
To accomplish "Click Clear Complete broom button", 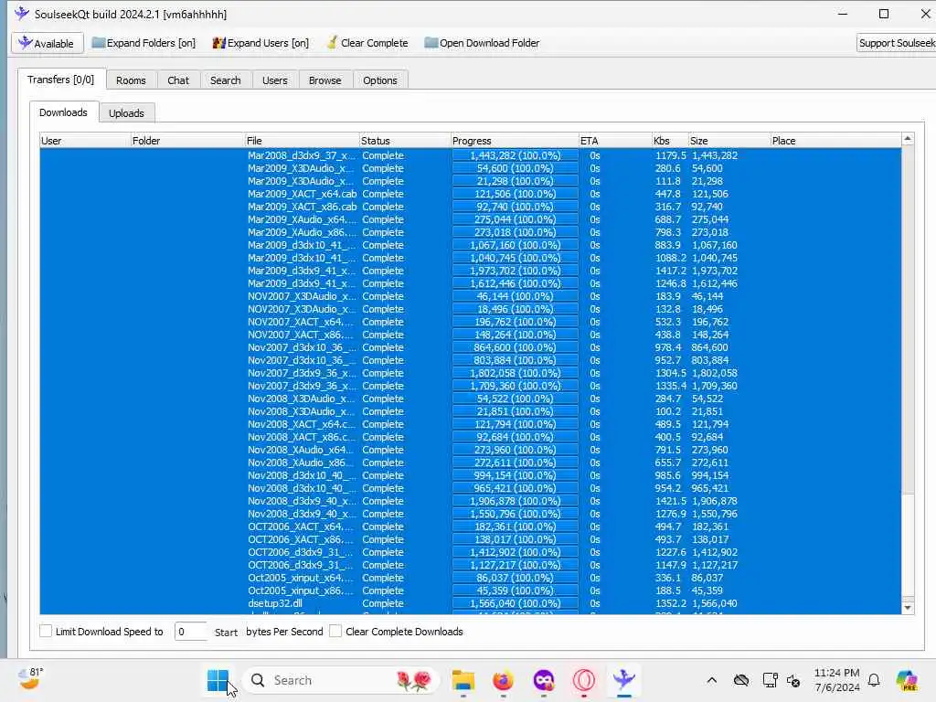I will point(367,43).
